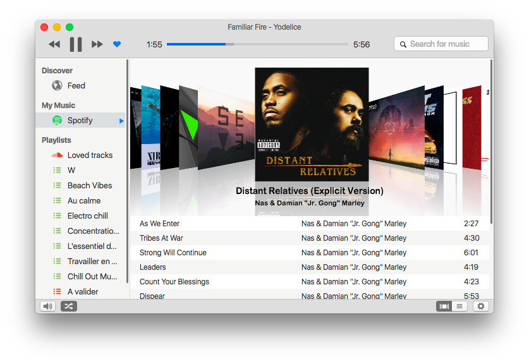529x364 pixels.
Task: Click the window title Familiar Fire - Yodelice
Action: tap(264, 27)
